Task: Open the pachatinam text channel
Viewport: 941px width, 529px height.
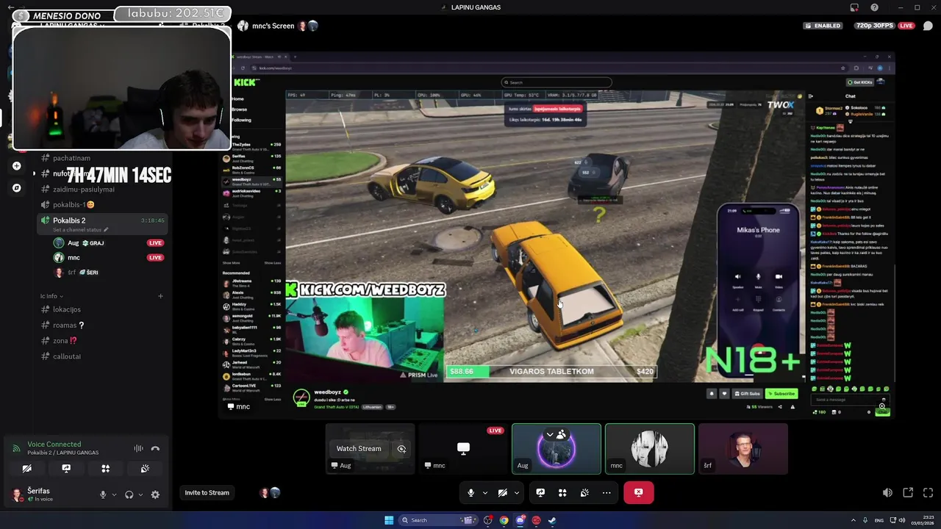Action: (71, 158)
